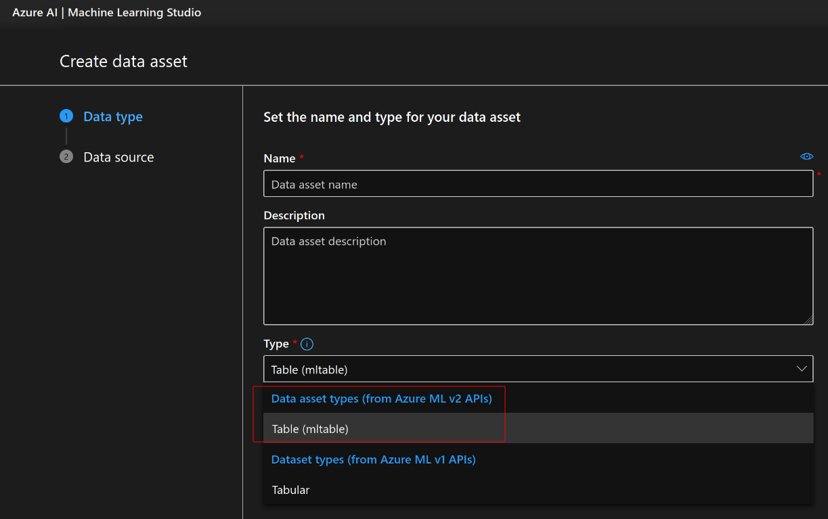Click the Description label
The image size is (828, 519).
click(x=294, y=215)
